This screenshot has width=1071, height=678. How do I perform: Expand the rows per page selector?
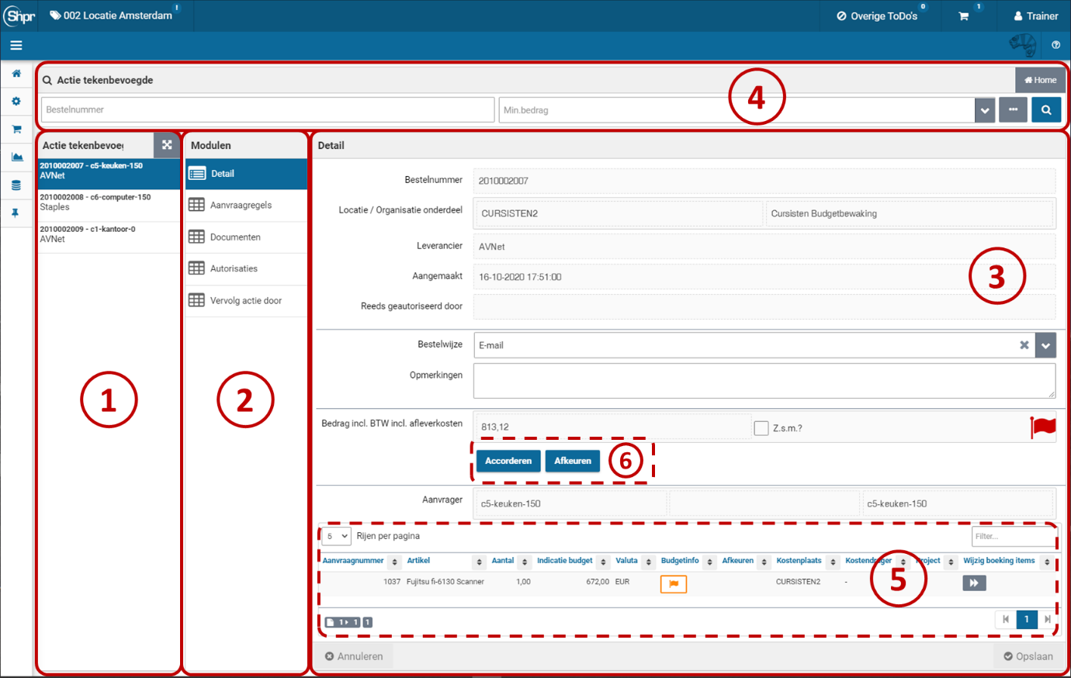click(337, 536)
